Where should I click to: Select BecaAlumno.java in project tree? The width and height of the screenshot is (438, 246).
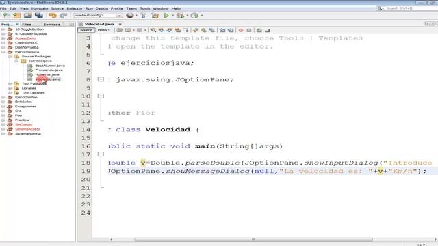coord(50,66)
